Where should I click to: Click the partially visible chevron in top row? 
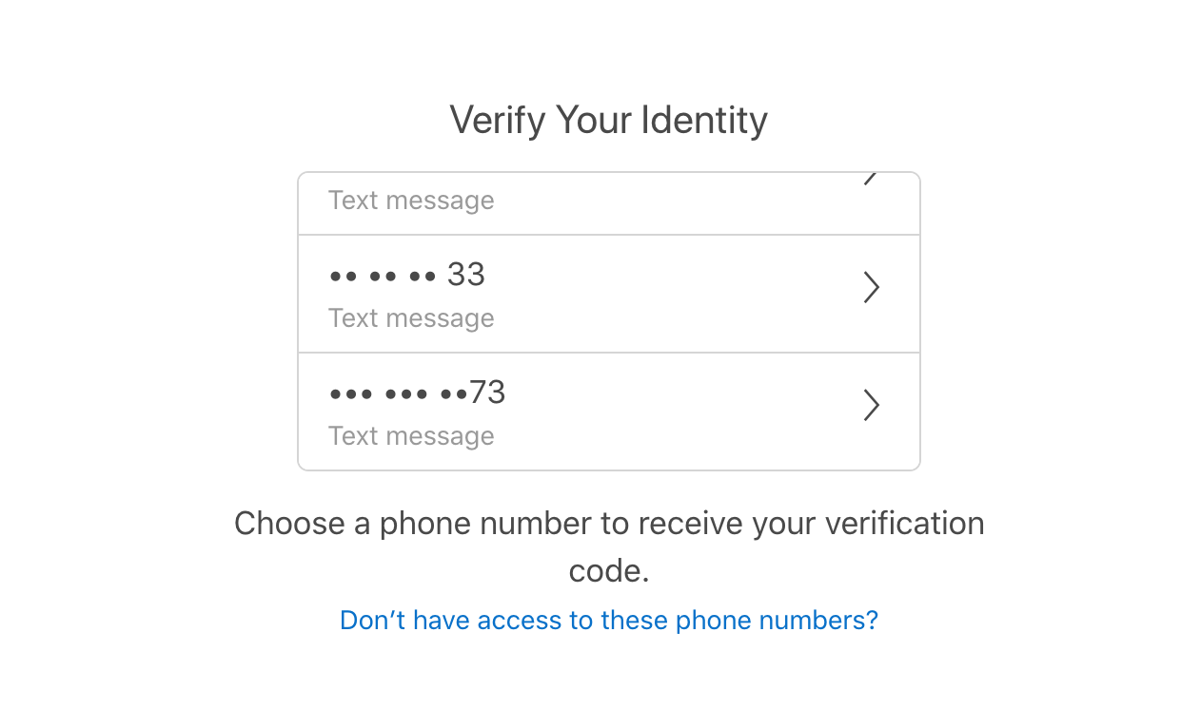pos(871,179)
